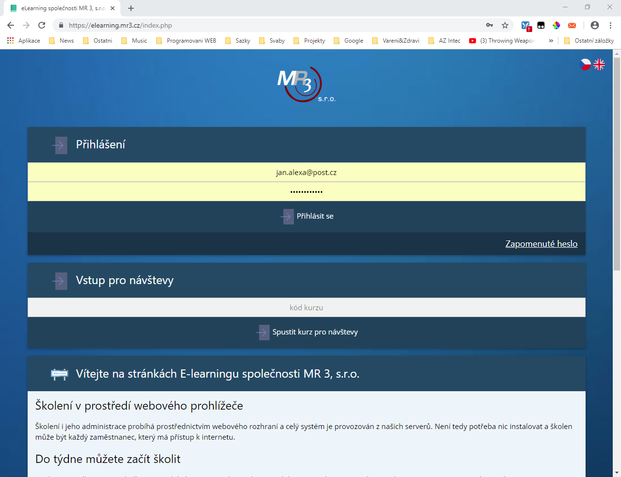Click the email field jan.alexa@post.cz
621x477 pixels.
pos(307,173)
